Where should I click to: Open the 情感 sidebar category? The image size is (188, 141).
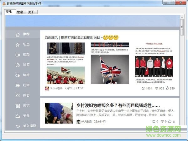tap(26, 75)
